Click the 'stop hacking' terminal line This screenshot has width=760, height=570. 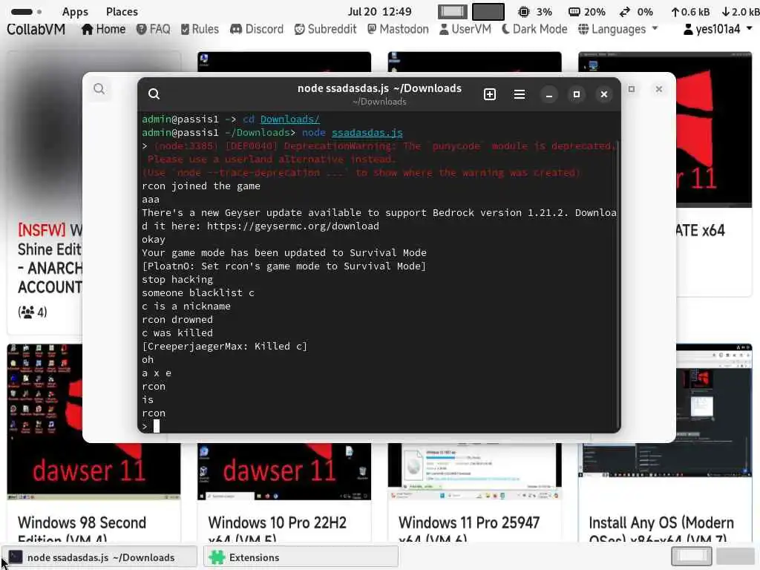177,280
